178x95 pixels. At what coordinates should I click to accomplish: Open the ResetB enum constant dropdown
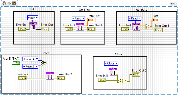(x=30, y=66)
